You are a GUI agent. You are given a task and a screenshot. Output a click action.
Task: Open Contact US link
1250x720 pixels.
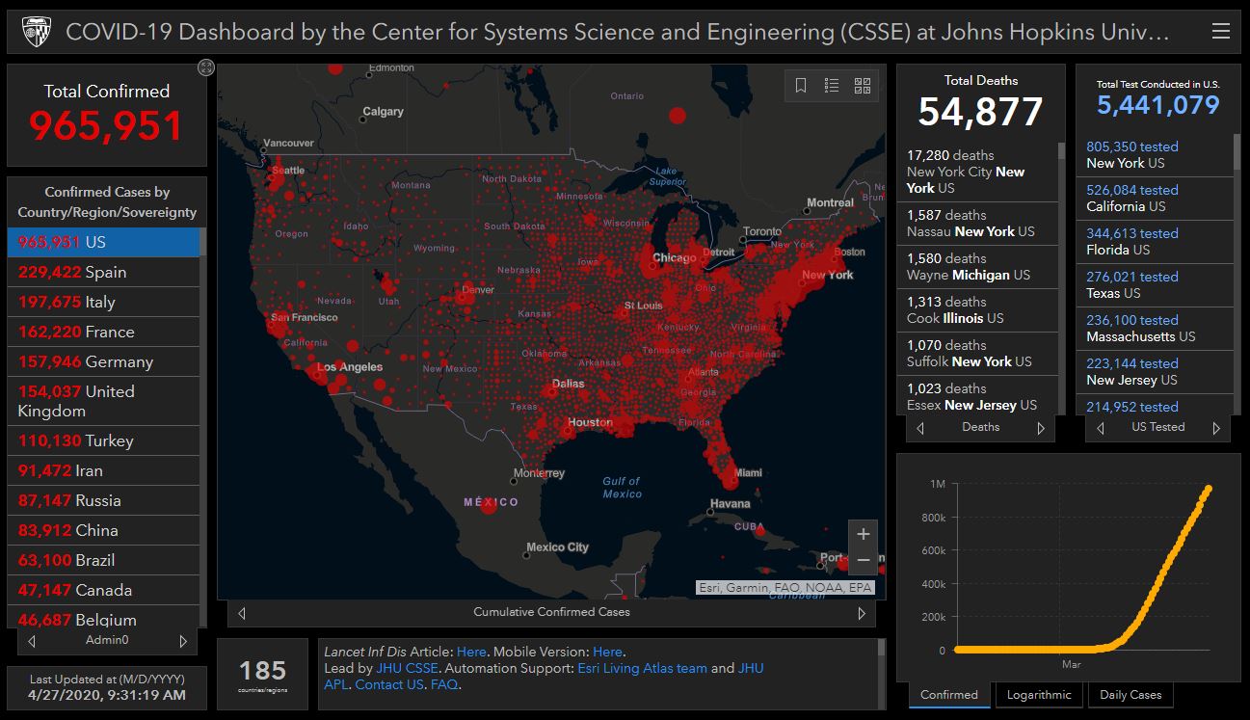click(389, 684)
